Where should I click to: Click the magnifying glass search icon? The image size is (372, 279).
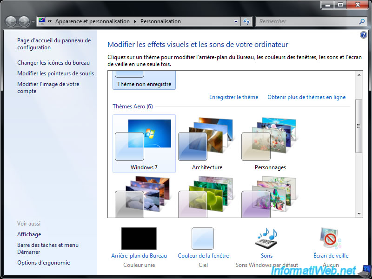coord(362,21)
